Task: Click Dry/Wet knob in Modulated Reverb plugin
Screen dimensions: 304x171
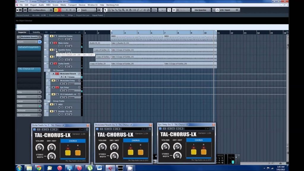Action: 114,147
